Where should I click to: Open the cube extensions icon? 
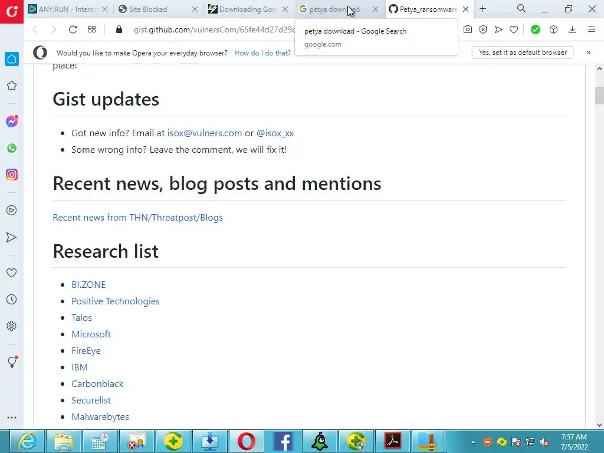[553, 29]
